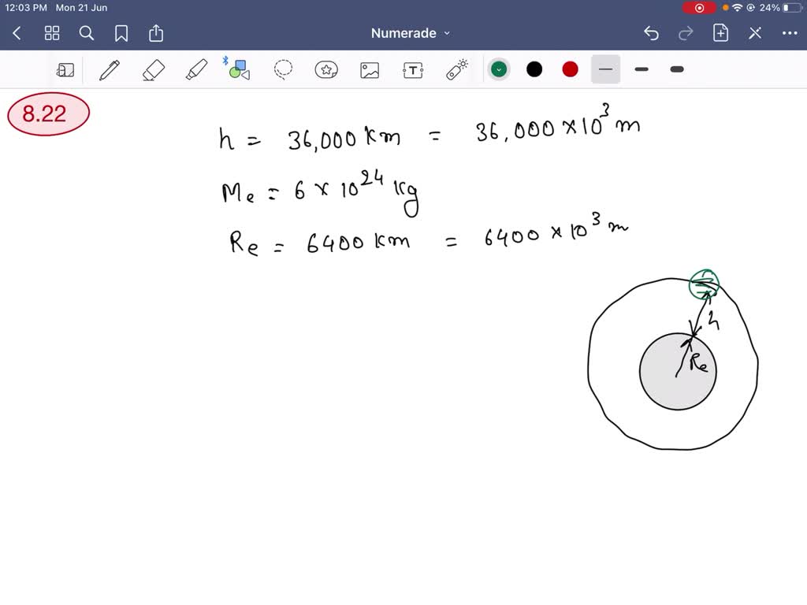Toggle the search bar open
The image size is (807, 605).
pos(87,33)
